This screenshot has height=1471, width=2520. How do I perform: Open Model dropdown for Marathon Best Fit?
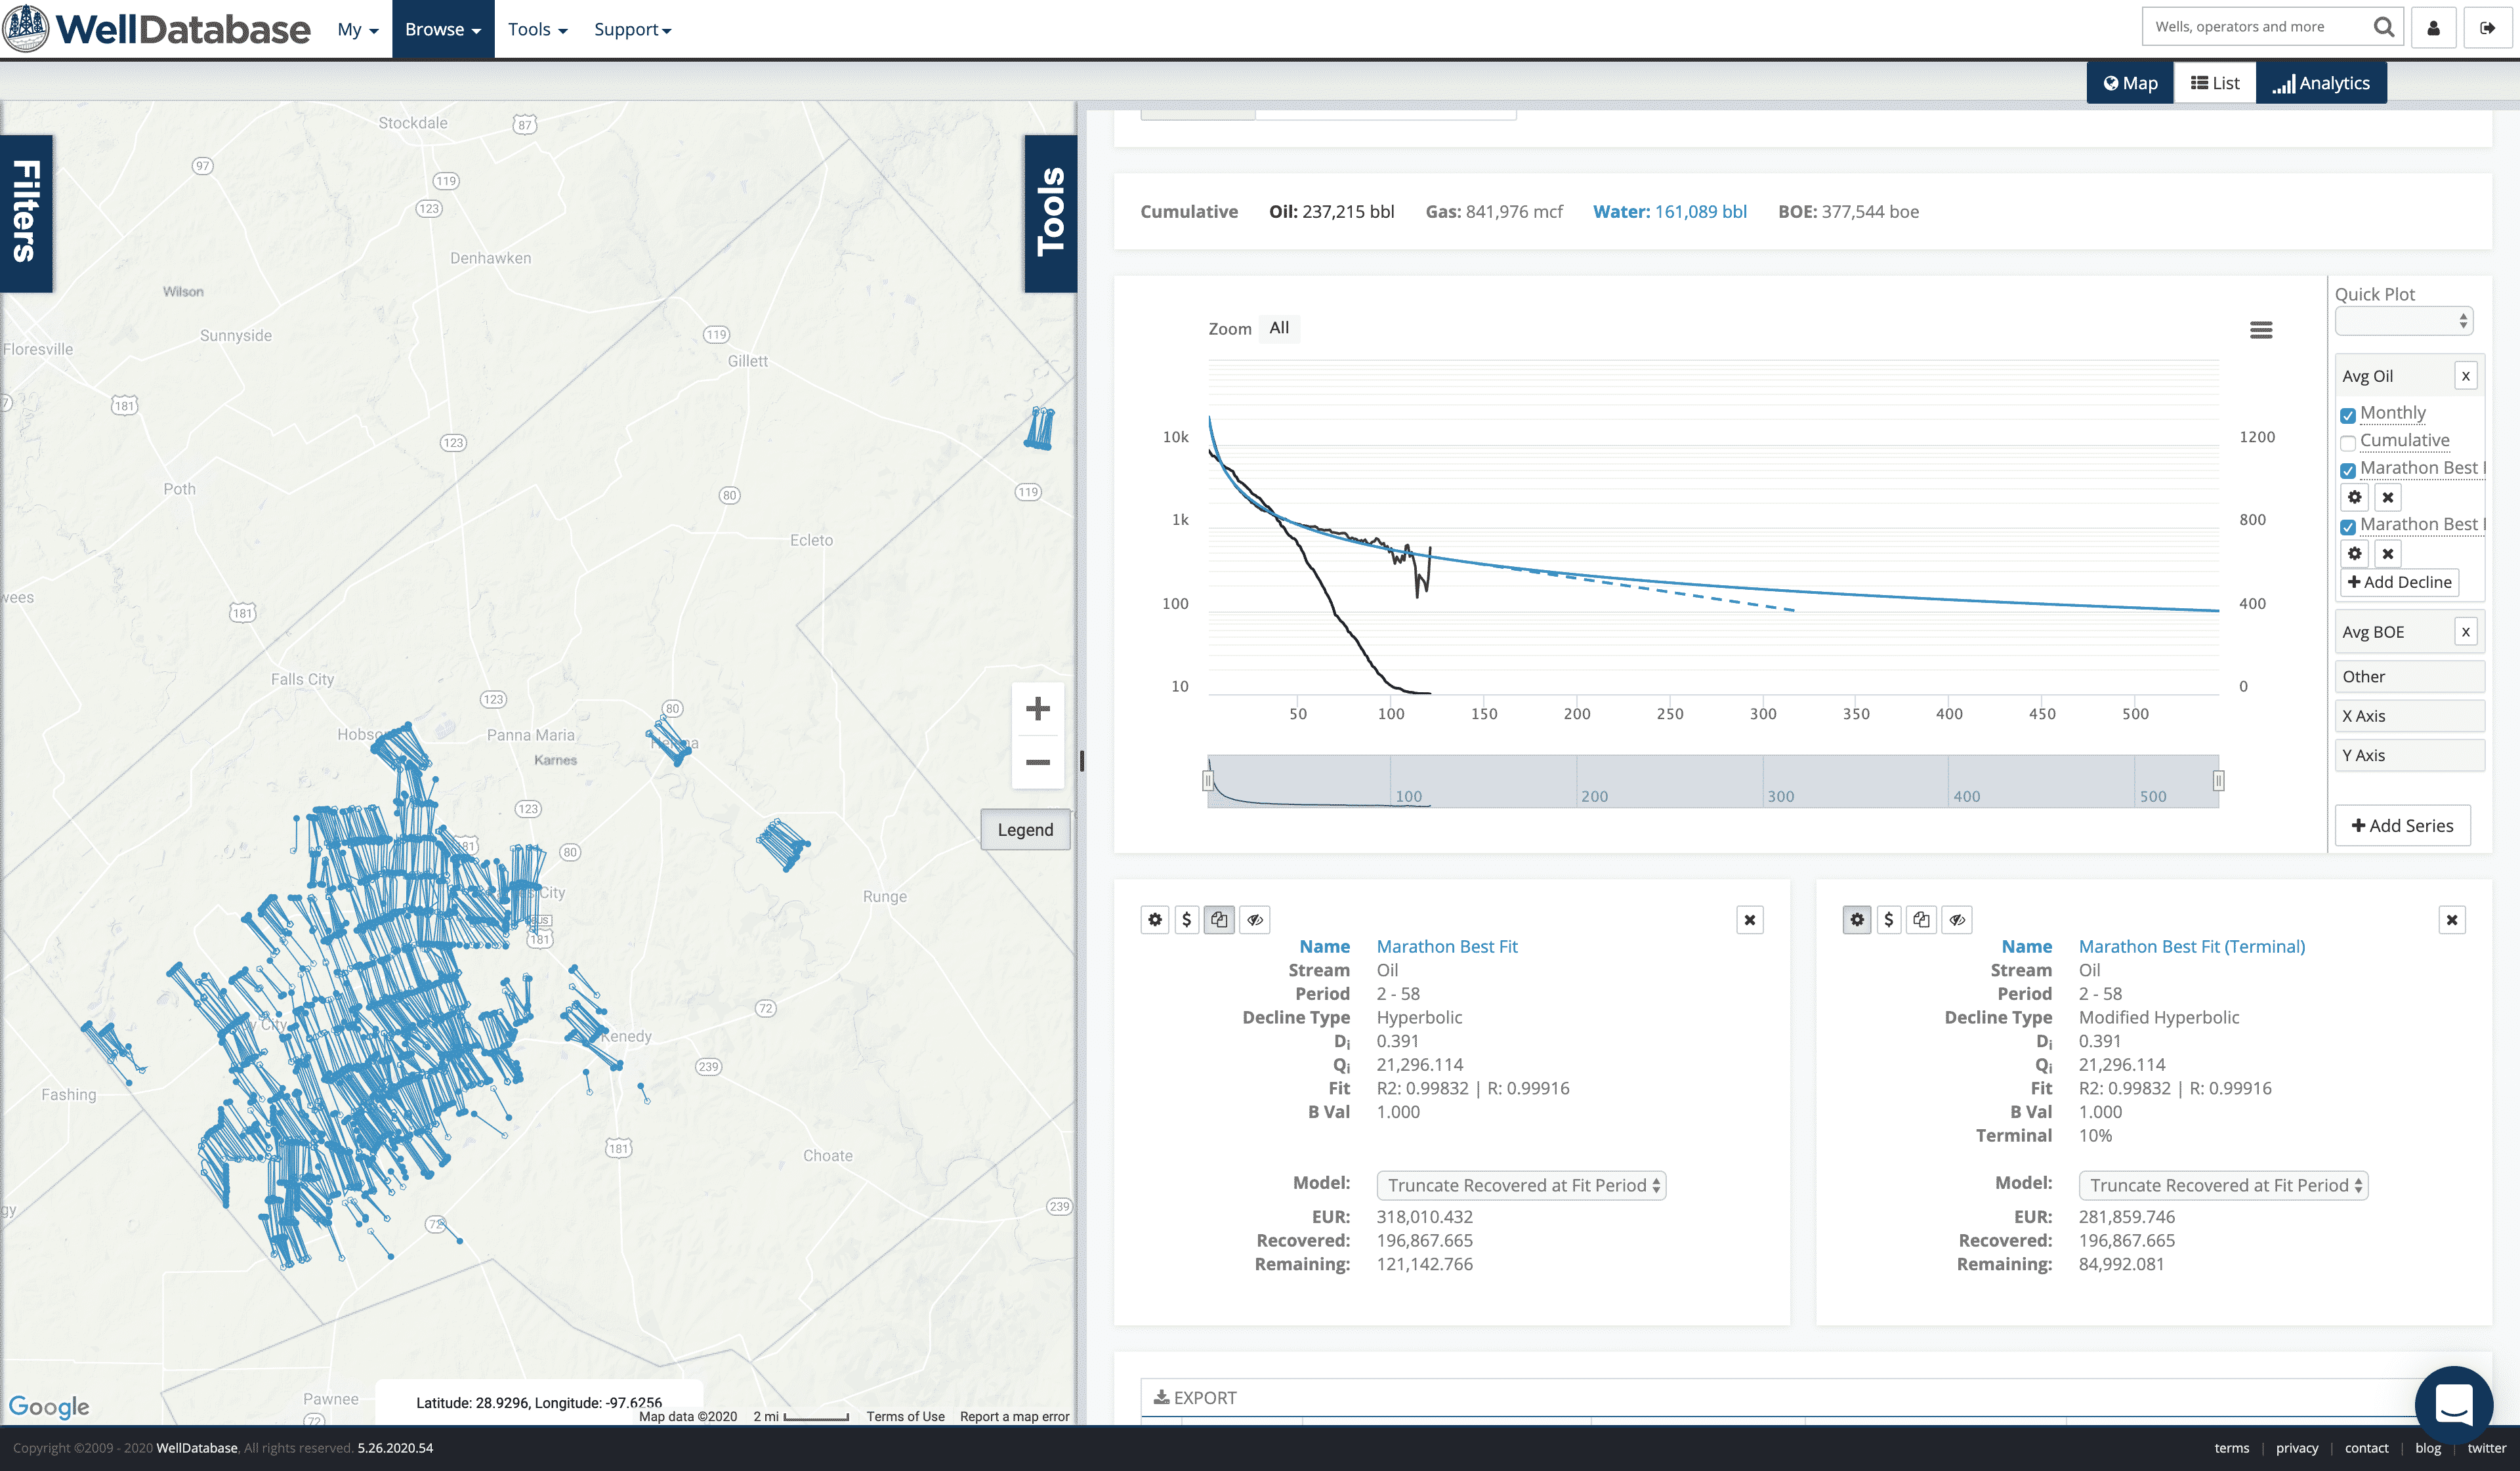(x=1521, y=1185)
